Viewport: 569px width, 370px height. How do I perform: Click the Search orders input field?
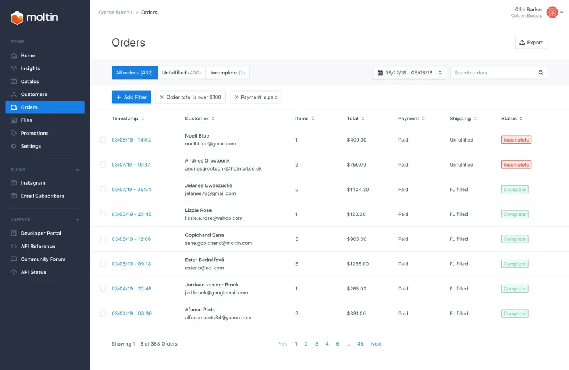pyautogui.click(x=493, y=73)
